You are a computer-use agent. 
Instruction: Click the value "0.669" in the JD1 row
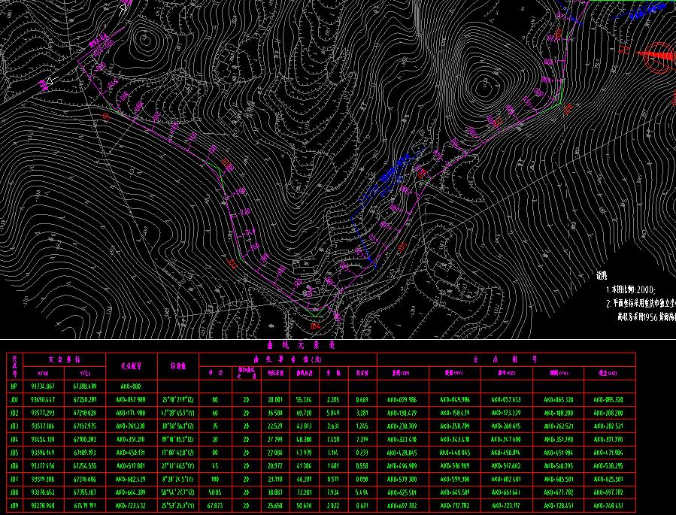[x=362, y=399]
